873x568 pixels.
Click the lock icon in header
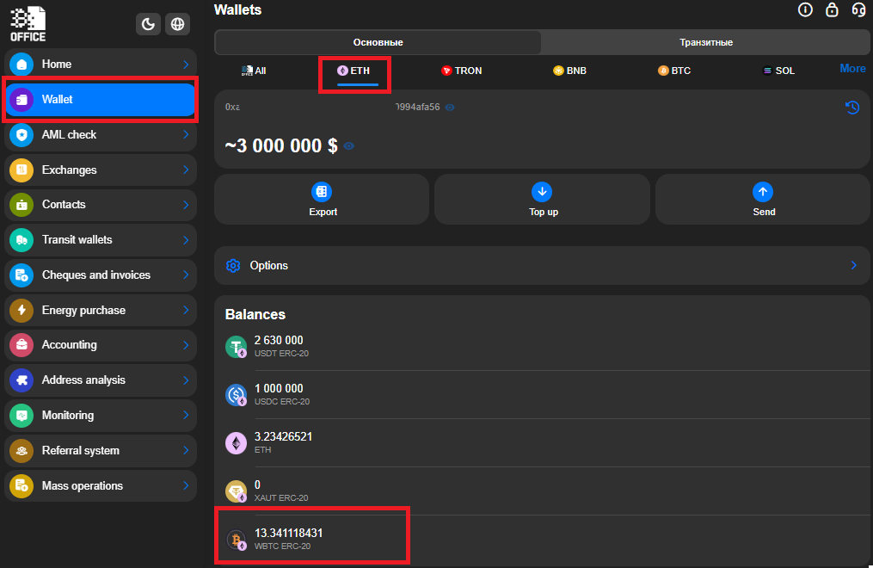coord(832,9)
